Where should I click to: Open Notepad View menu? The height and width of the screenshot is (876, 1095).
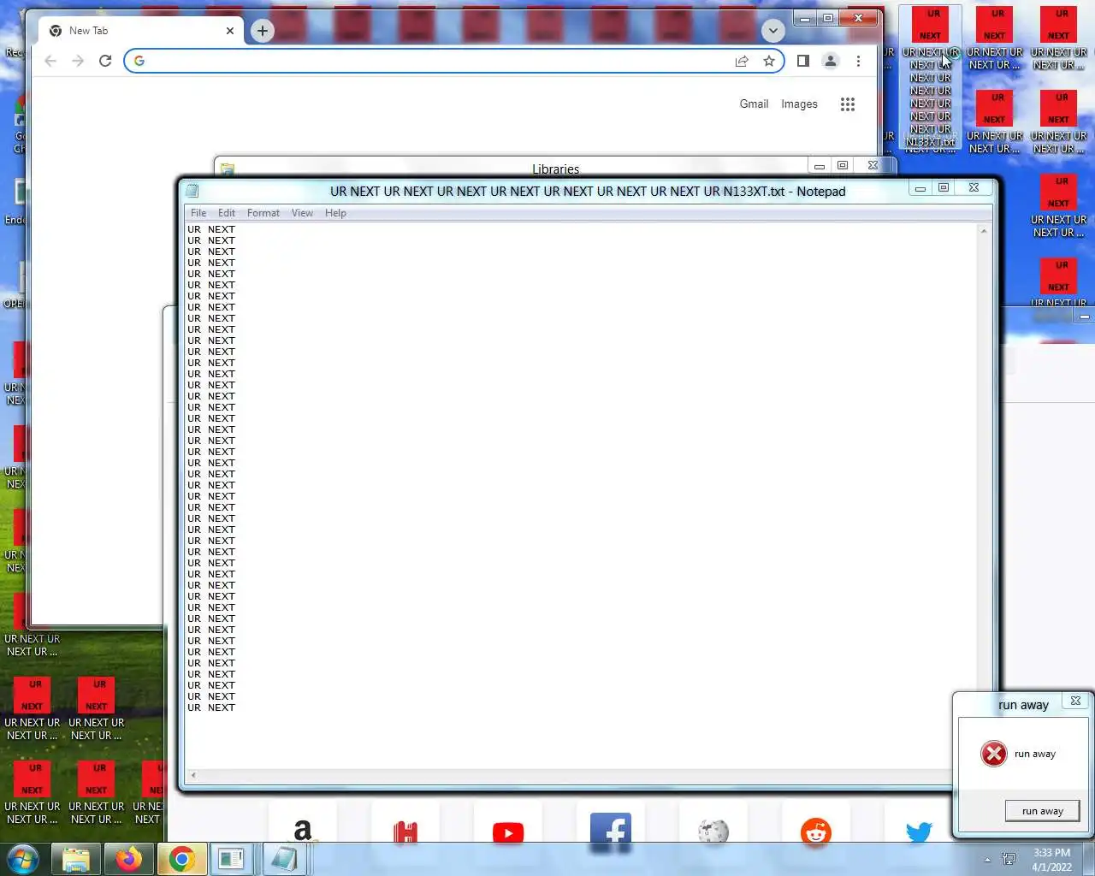coord(302,213)
